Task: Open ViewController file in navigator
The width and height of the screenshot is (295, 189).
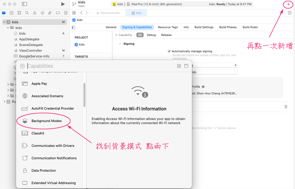Action: click(30, 50)
